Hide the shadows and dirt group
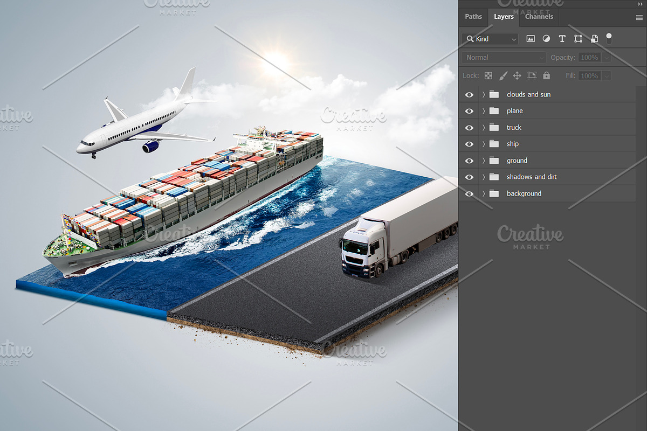Screen dimensions: 647x431 [469, 177]
